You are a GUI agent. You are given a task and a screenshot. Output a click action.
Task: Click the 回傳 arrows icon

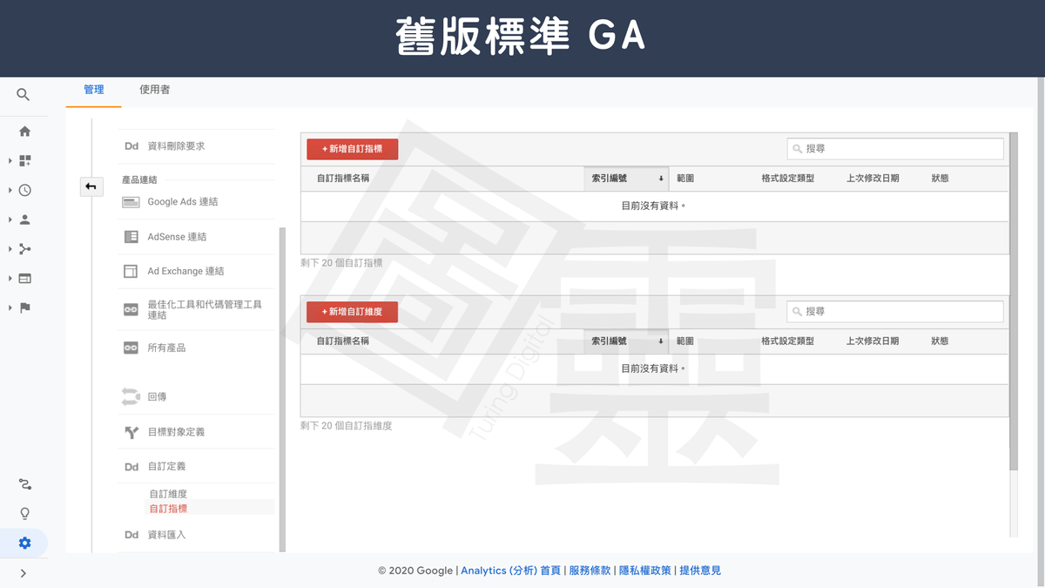131,396
